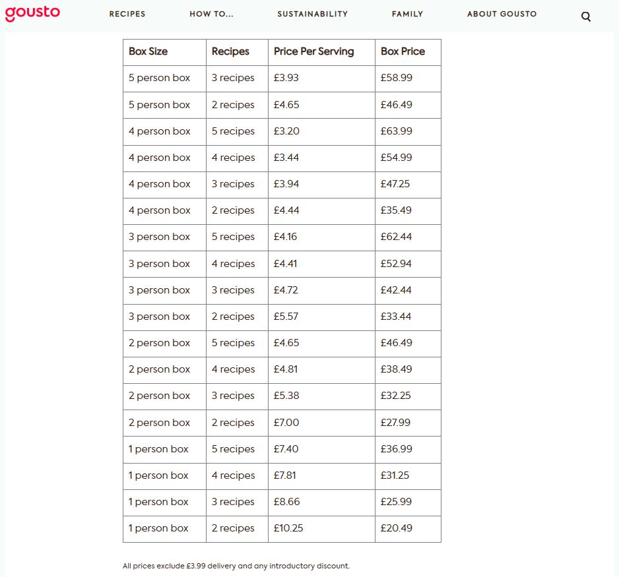619x577 pixels.
Task: Select the Price Per Serving header
Action: point(313,51)
